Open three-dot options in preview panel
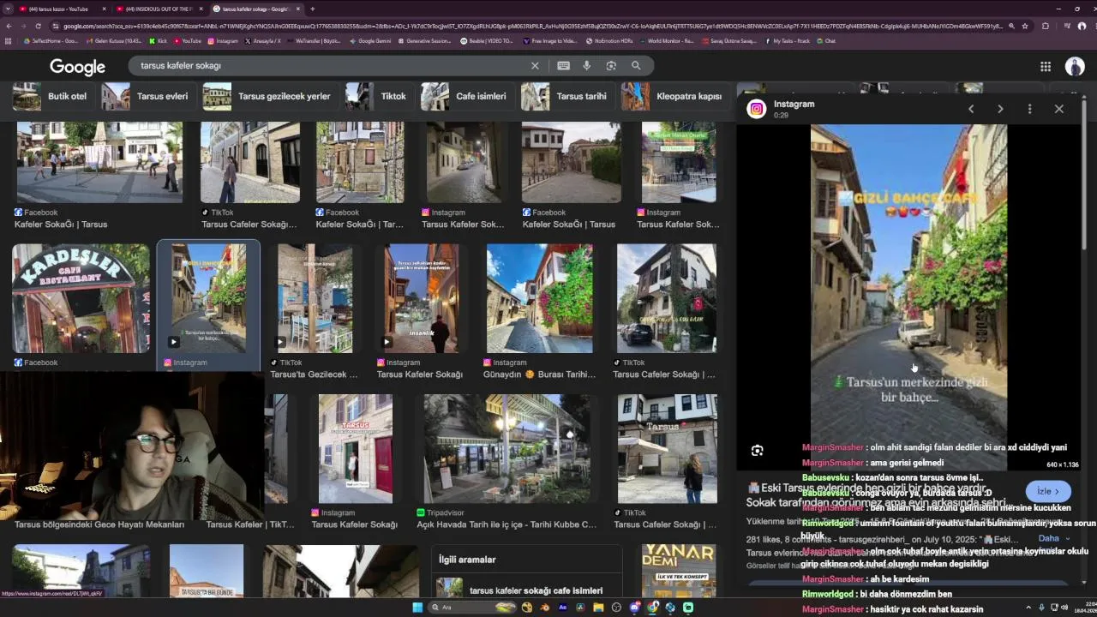The height and width of the screenshot is (617, 1097). tap(1029, 109)
